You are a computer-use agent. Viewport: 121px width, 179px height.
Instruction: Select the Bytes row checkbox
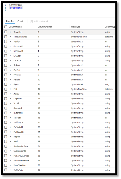[x=5, y=84]
